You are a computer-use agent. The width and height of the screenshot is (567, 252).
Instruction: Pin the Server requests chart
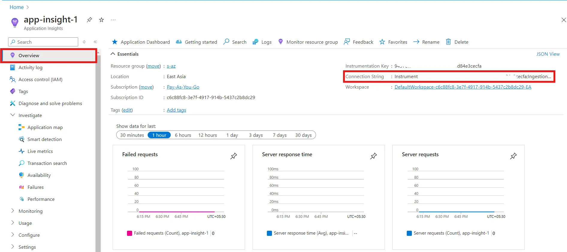(x=513, y=156)
